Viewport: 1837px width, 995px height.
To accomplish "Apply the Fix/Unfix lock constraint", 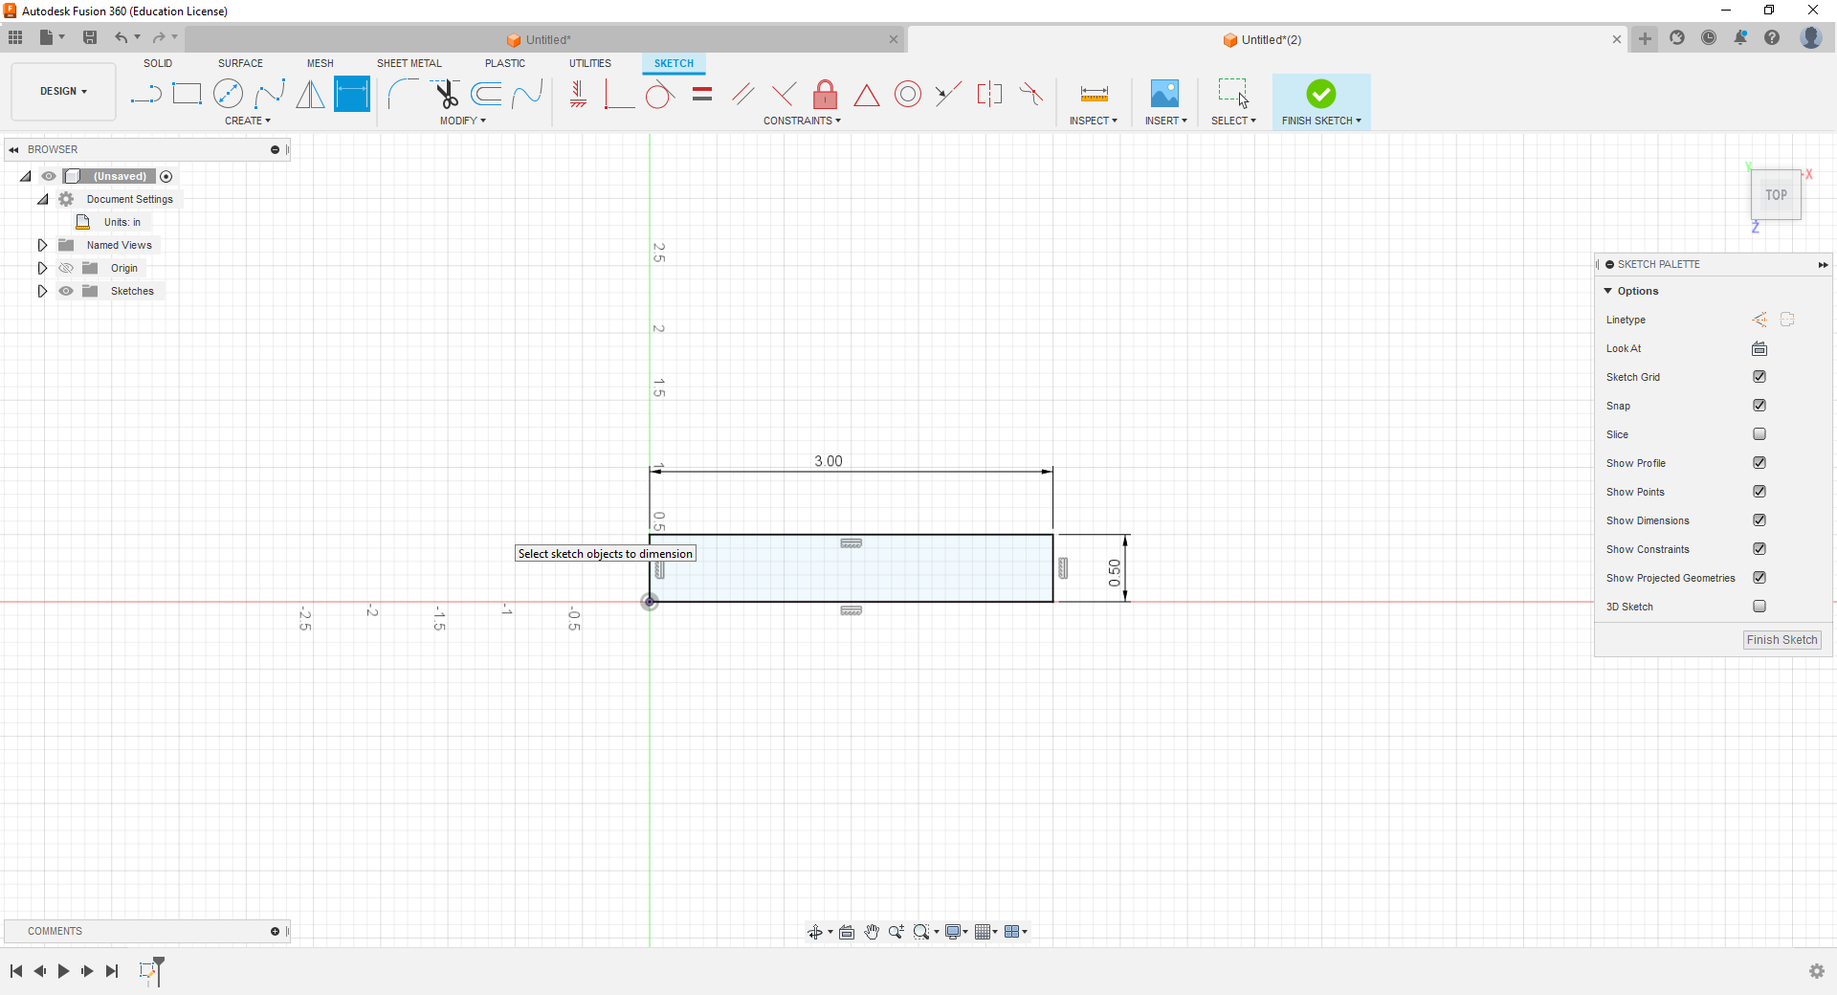I will [x=825, y=94].
